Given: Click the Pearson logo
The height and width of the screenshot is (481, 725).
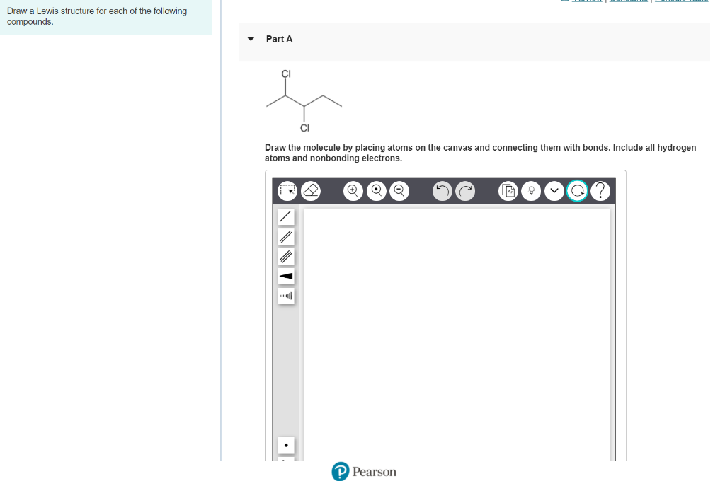Looking at the screenshot, I should 364,471.
